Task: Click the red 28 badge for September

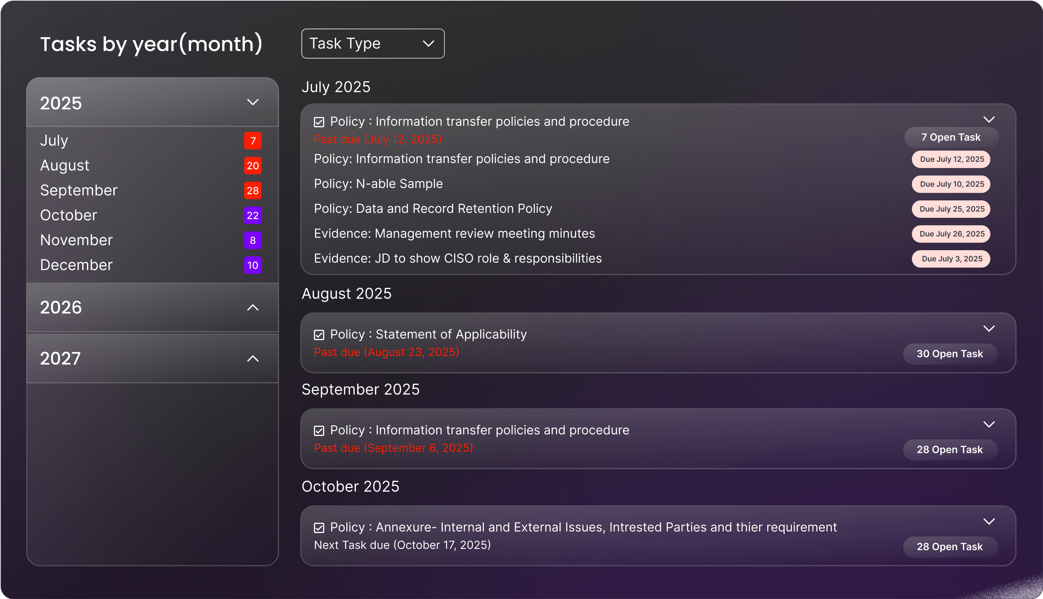Action: [x=252, y=190]
